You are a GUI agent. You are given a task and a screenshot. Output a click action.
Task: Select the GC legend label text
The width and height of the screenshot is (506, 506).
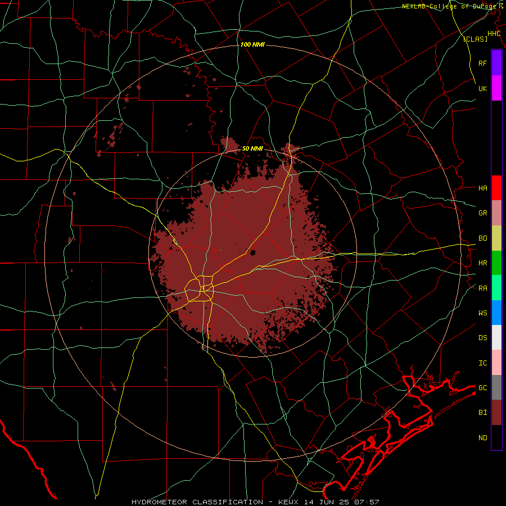pyautogui.click(x=482, y=388)
